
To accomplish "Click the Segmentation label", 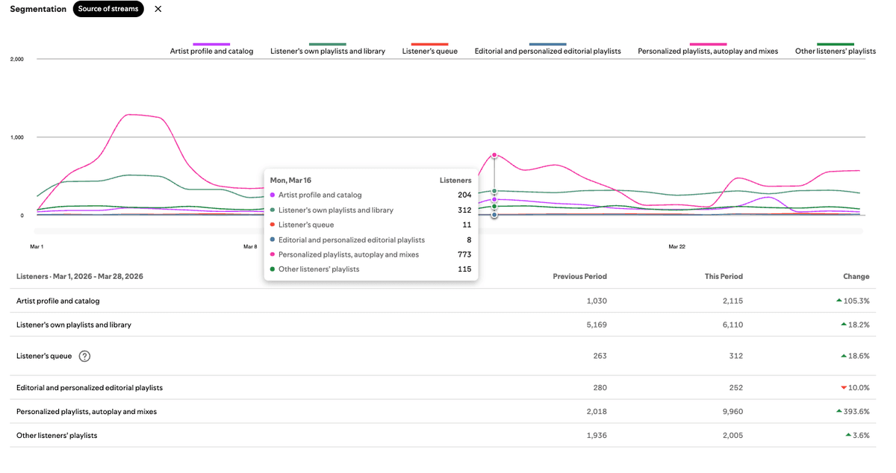I will [37, 9].
